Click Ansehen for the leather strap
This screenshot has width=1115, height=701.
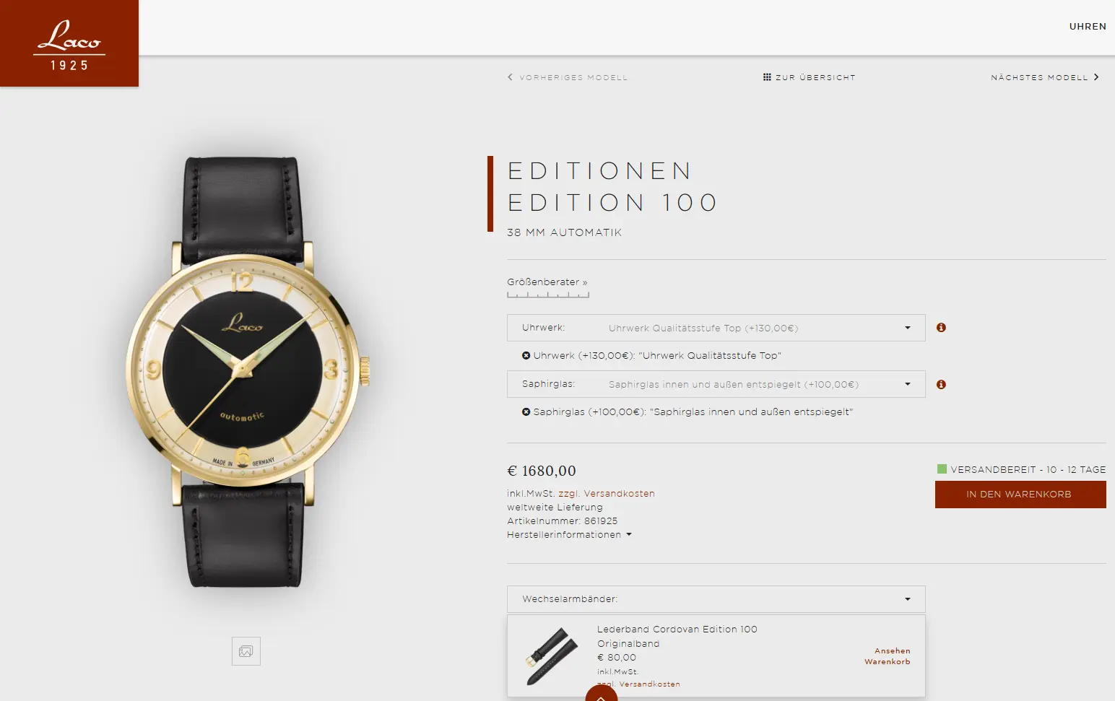pyautogui.click(x=893, y=651)
